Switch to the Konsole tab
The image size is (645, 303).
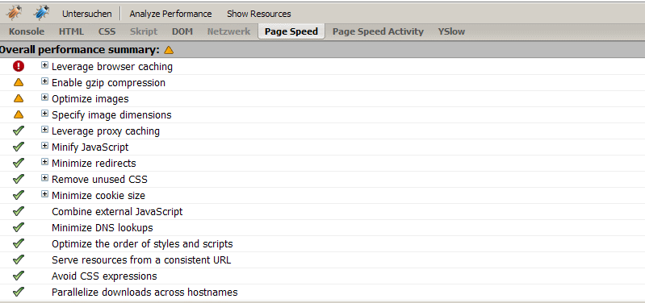[27, 31]
